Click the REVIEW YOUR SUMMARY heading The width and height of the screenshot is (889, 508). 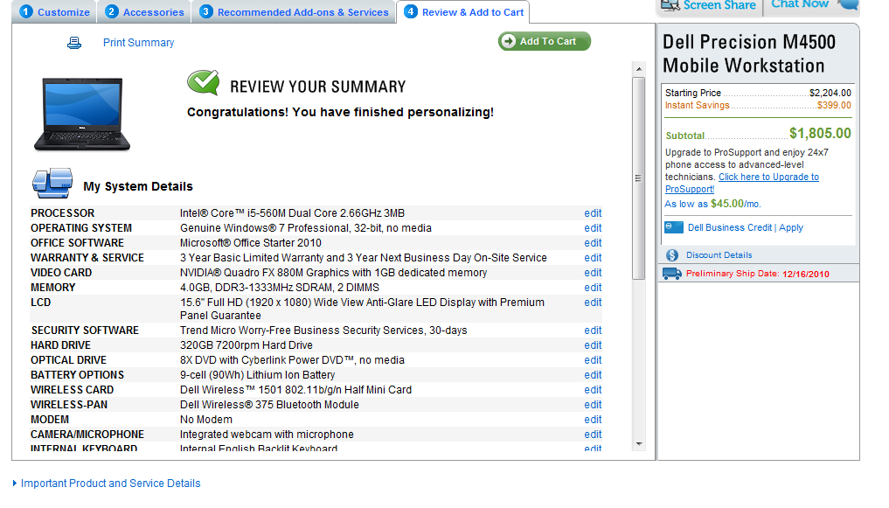tap(317, 87)
